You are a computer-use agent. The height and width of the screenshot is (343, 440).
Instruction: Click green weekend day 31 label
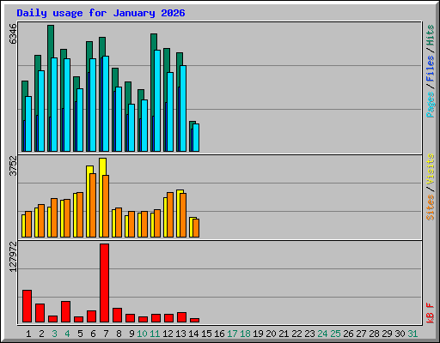click(412, 334)
